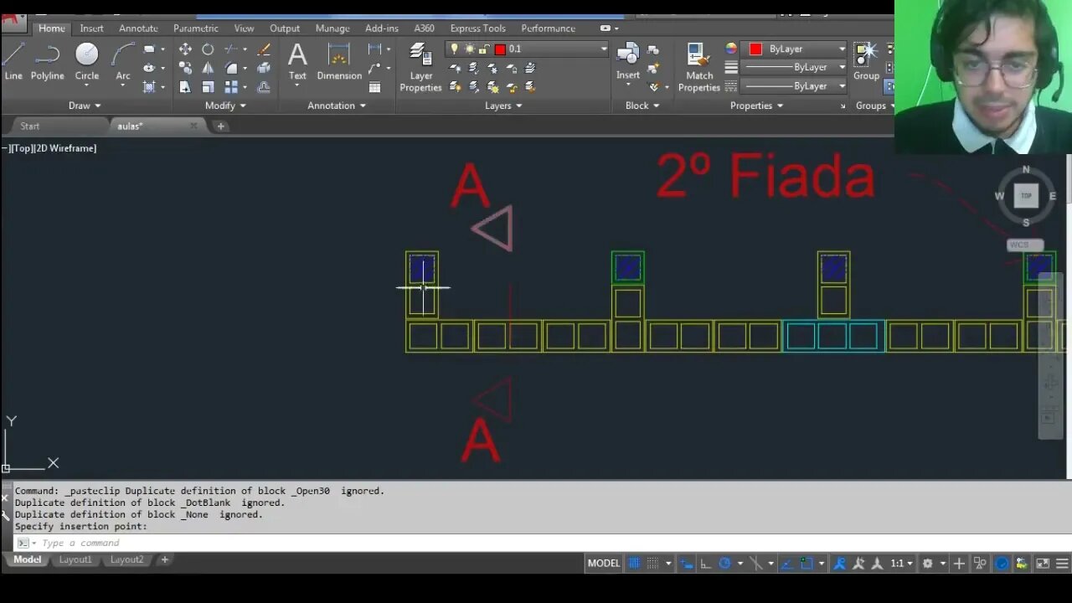Expand the Draw panel
The width and height of the screenshot is (1072, 603).
(x=85, y=106)
